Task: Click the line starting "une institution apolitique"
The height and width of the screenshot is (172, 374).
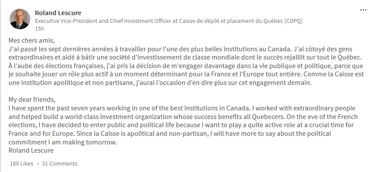Action: [x=160, y=83]
